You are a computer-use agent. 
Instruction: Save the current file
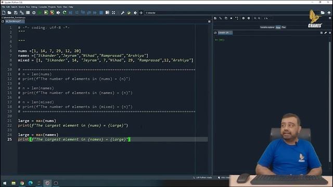click(16, 12)
